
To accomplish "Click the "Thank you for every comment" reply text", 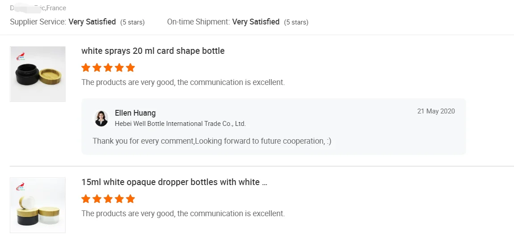I will click(x=212, y=141).
